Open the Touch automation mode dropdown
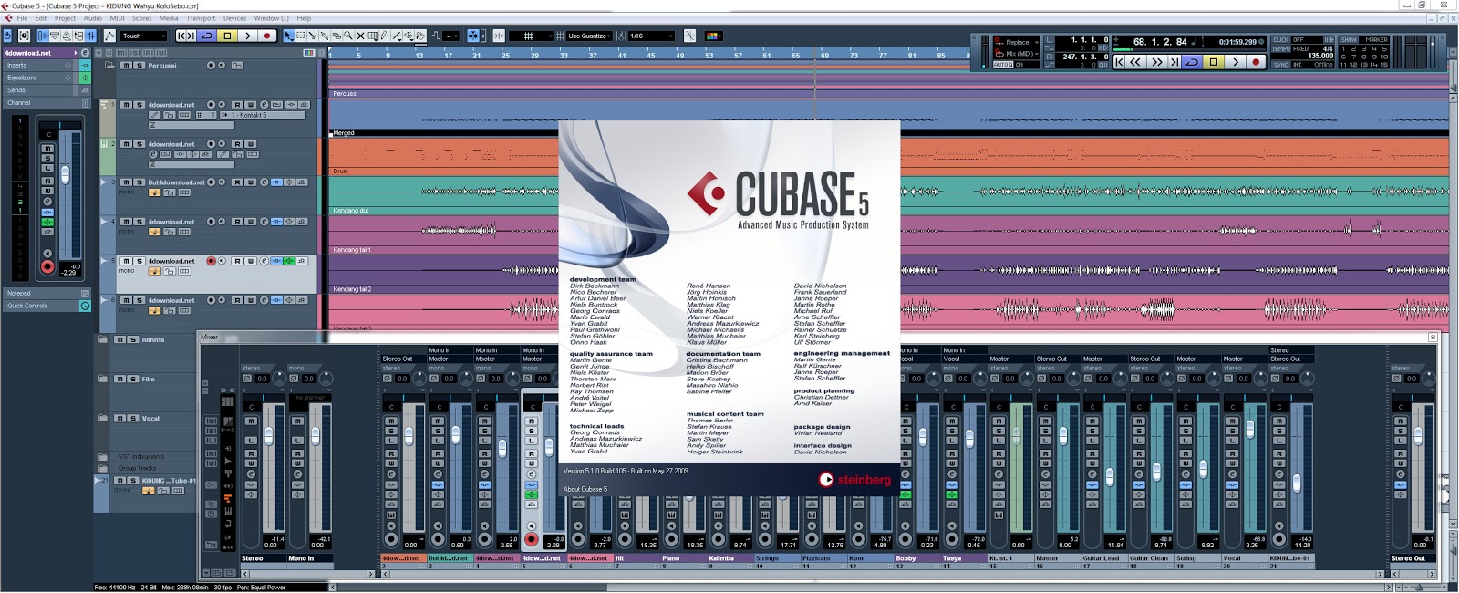Viewport: 1459px width, 593px height. [144, 36]
